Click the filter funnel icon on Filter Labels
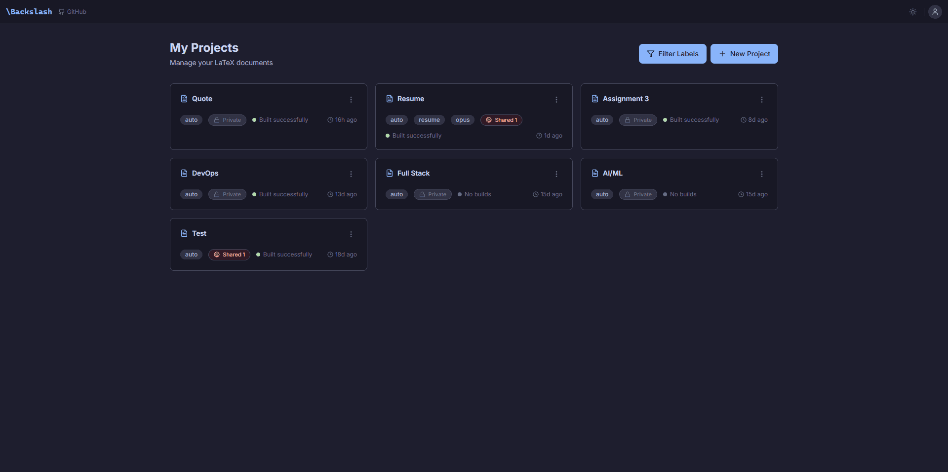This screenshot has height=472, width=948. (652, 54)
